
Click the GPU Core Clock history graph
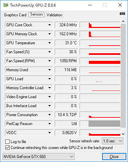click(100, 25)
